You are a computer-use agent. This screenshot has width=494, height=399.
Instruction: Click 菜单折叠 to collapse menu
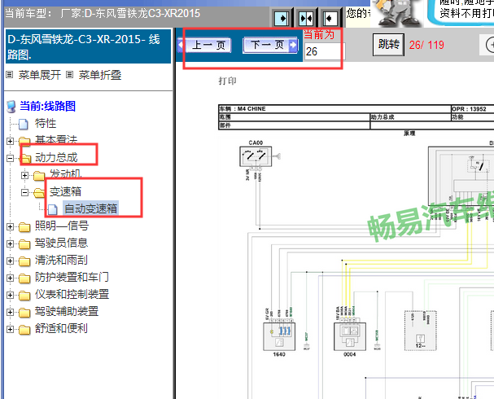(x=100, y=75)
